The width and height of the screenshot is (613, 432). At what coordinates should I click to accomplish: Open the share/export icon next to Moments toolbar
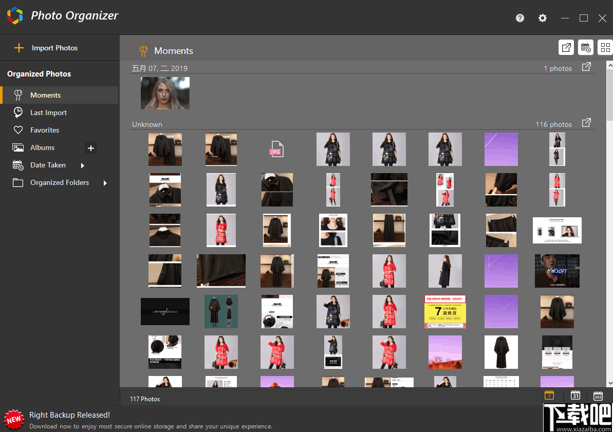click(x=566, y=47)
